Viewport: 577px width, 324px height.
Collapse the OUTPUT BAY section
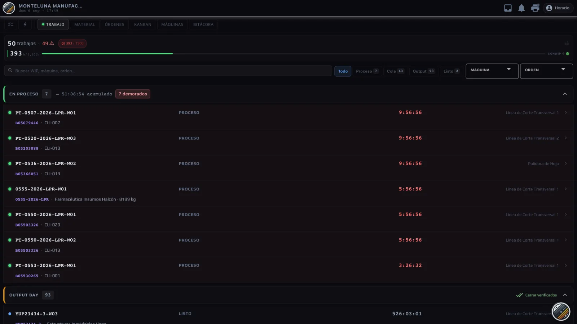tap(565, 295)
